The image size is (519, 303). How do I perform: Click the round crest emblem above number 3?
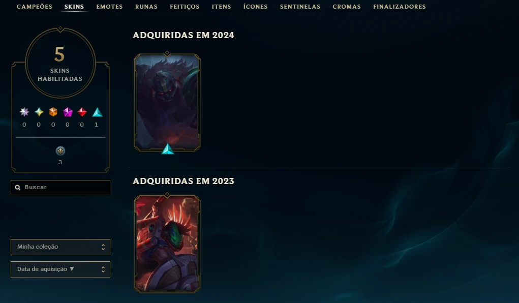[x=60, y=151]
